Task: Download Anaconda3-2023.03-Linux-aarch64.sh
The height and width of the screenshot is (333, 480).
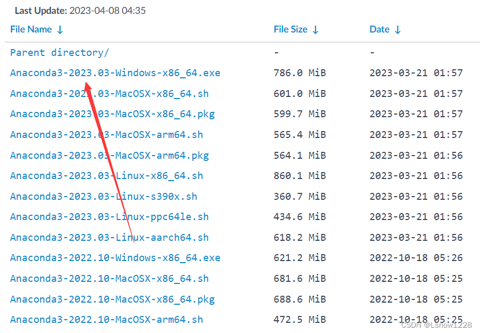Action: point(109,237)
